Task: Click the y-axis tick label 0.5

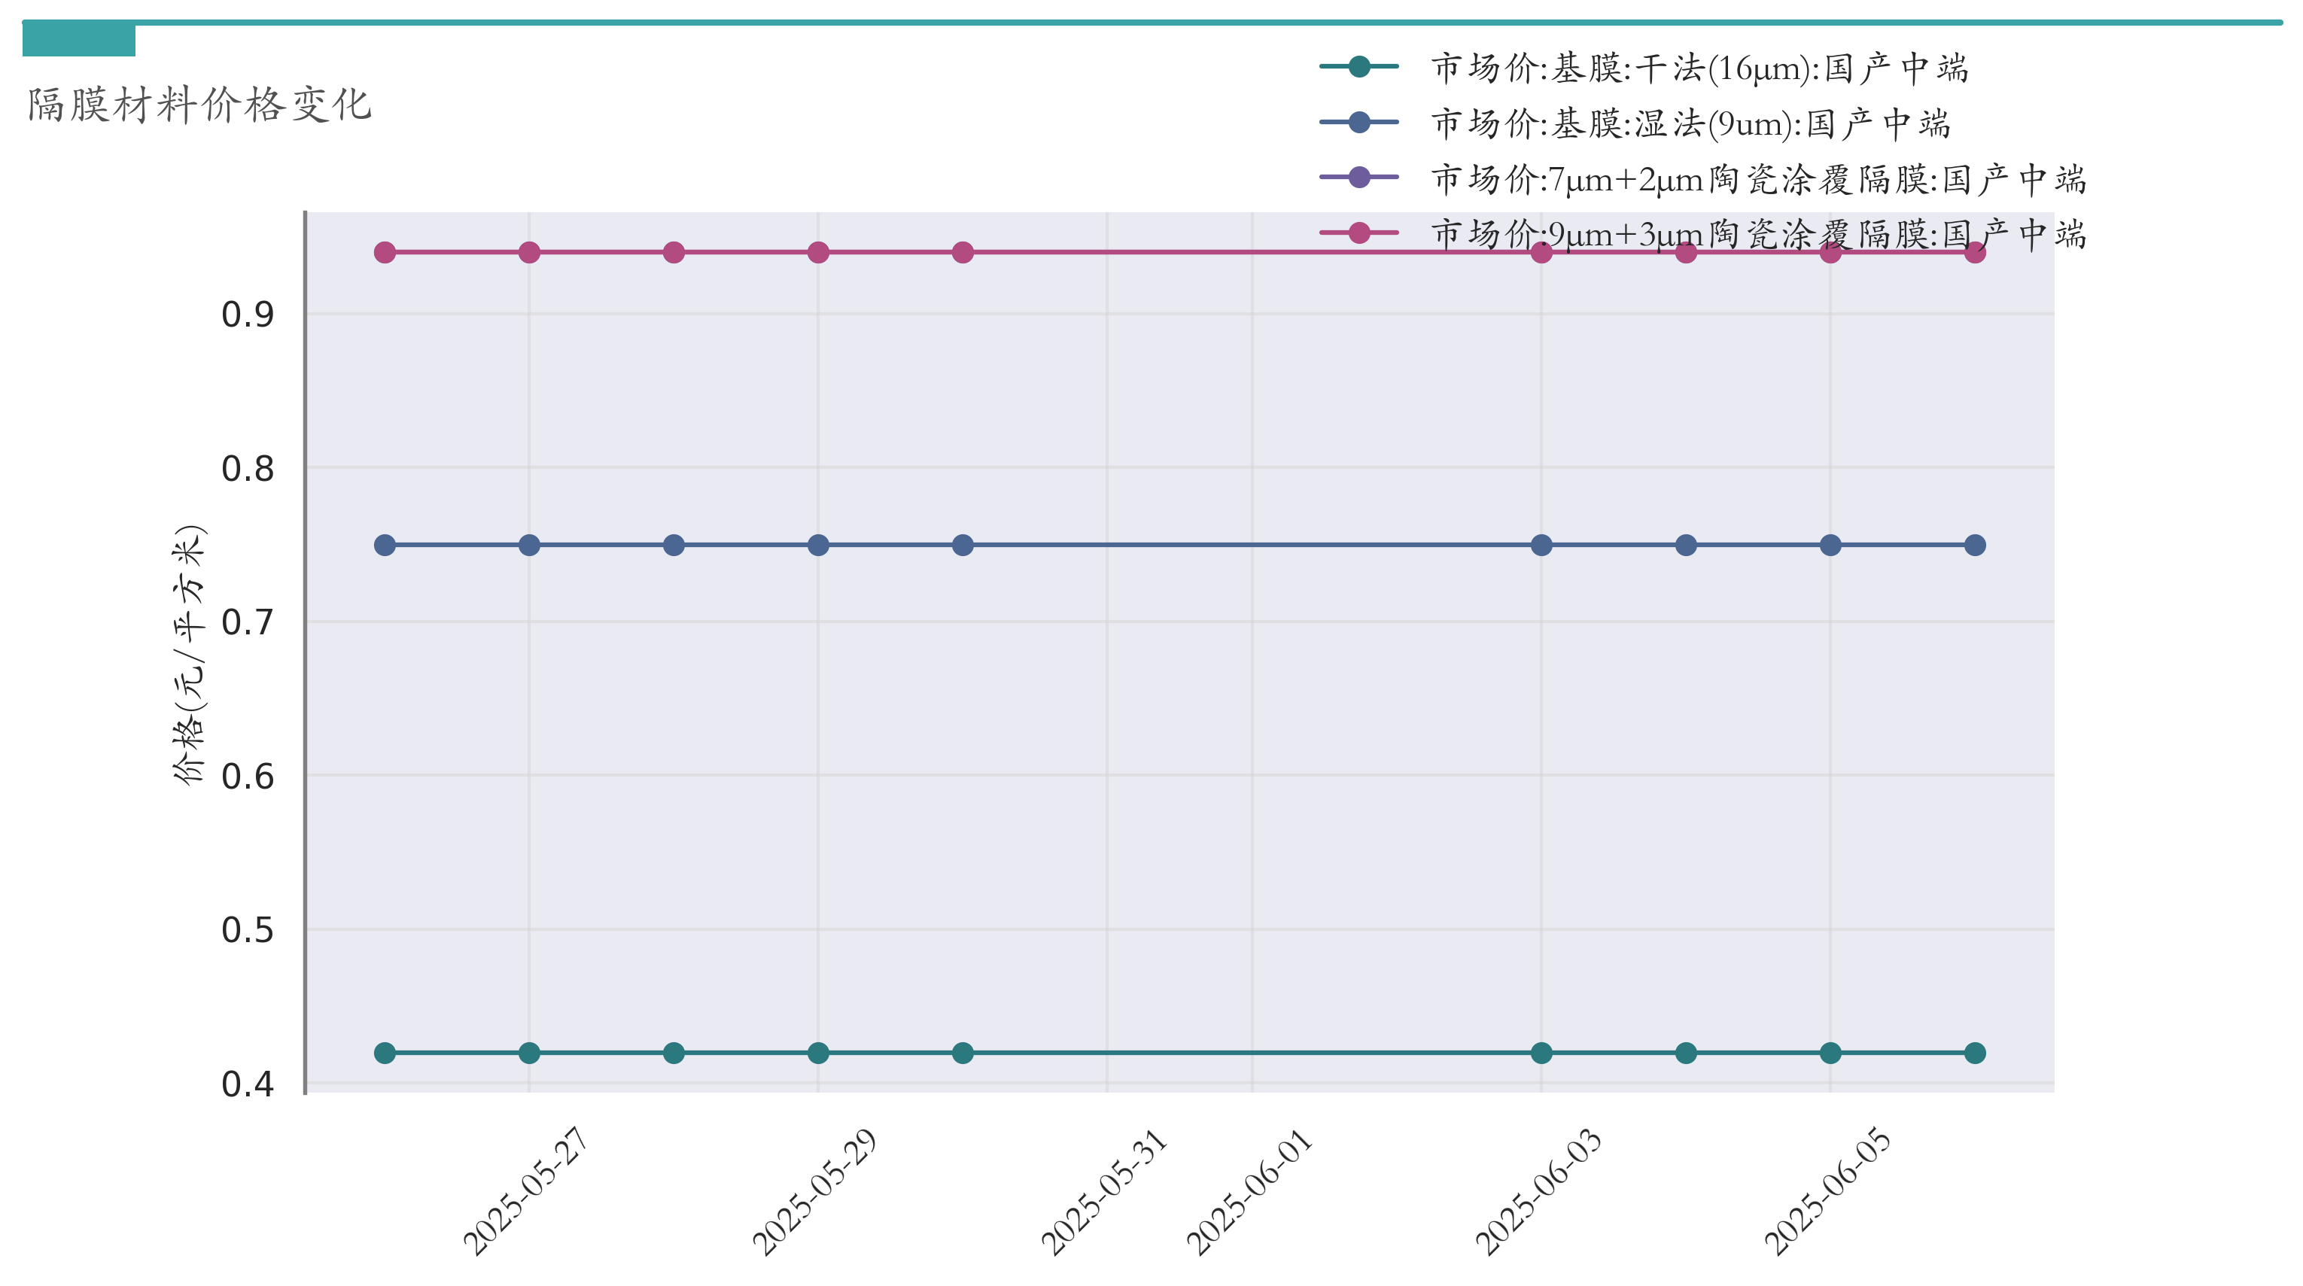Action: (248, 930)
